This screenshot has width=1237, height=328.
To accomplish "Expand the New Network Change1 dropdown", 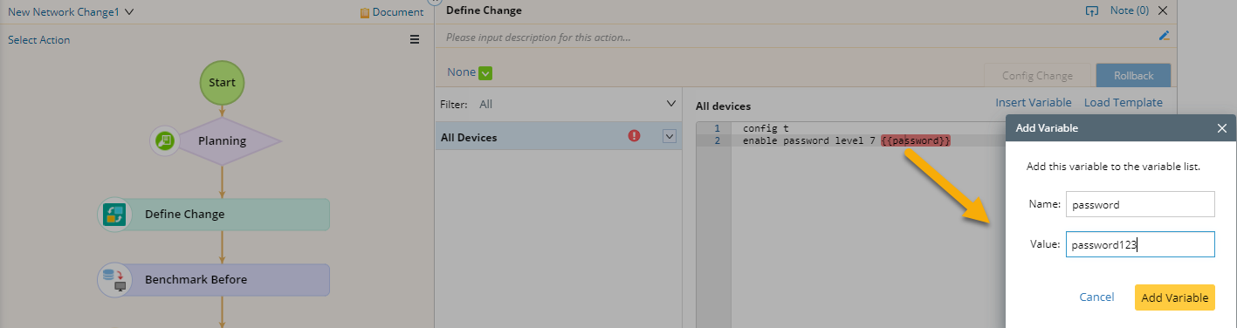I will [129, 12].
